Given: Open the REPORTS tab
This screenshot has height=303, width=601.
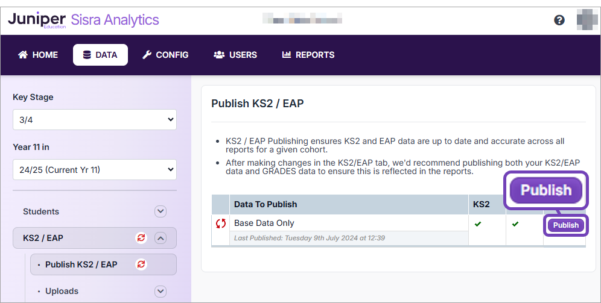Looking at the screenshot, I should 308,55.
